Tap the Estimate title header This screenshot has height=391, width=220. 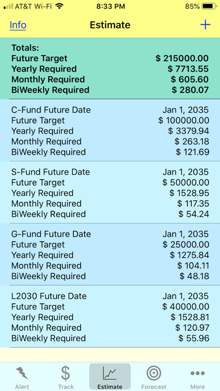110,25
